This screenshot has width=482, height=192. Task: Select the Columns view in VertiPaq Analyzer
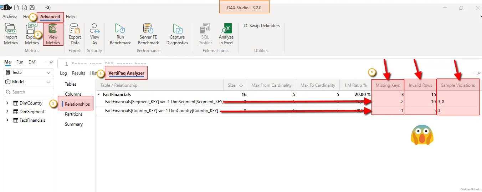click(x=73, y=94)
